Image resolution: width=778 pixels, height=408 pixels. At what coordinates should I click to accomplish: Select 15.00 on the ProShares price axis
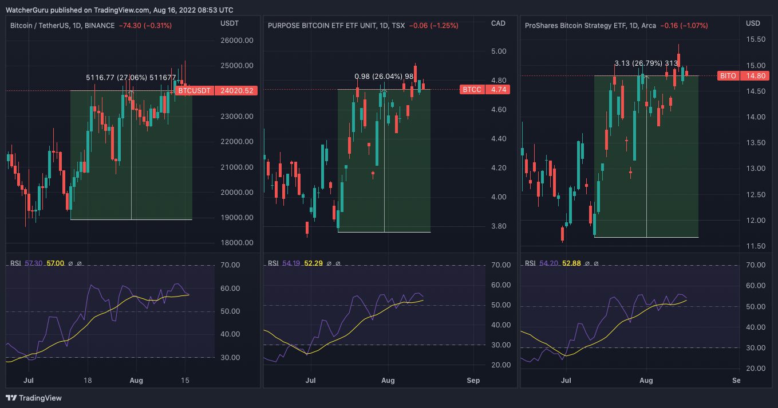(x=756, y=65)
